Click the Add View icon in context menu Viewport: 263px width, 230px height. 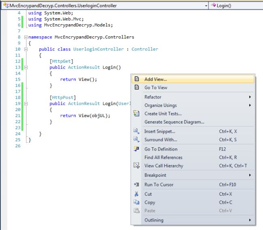tap(137, 79)
